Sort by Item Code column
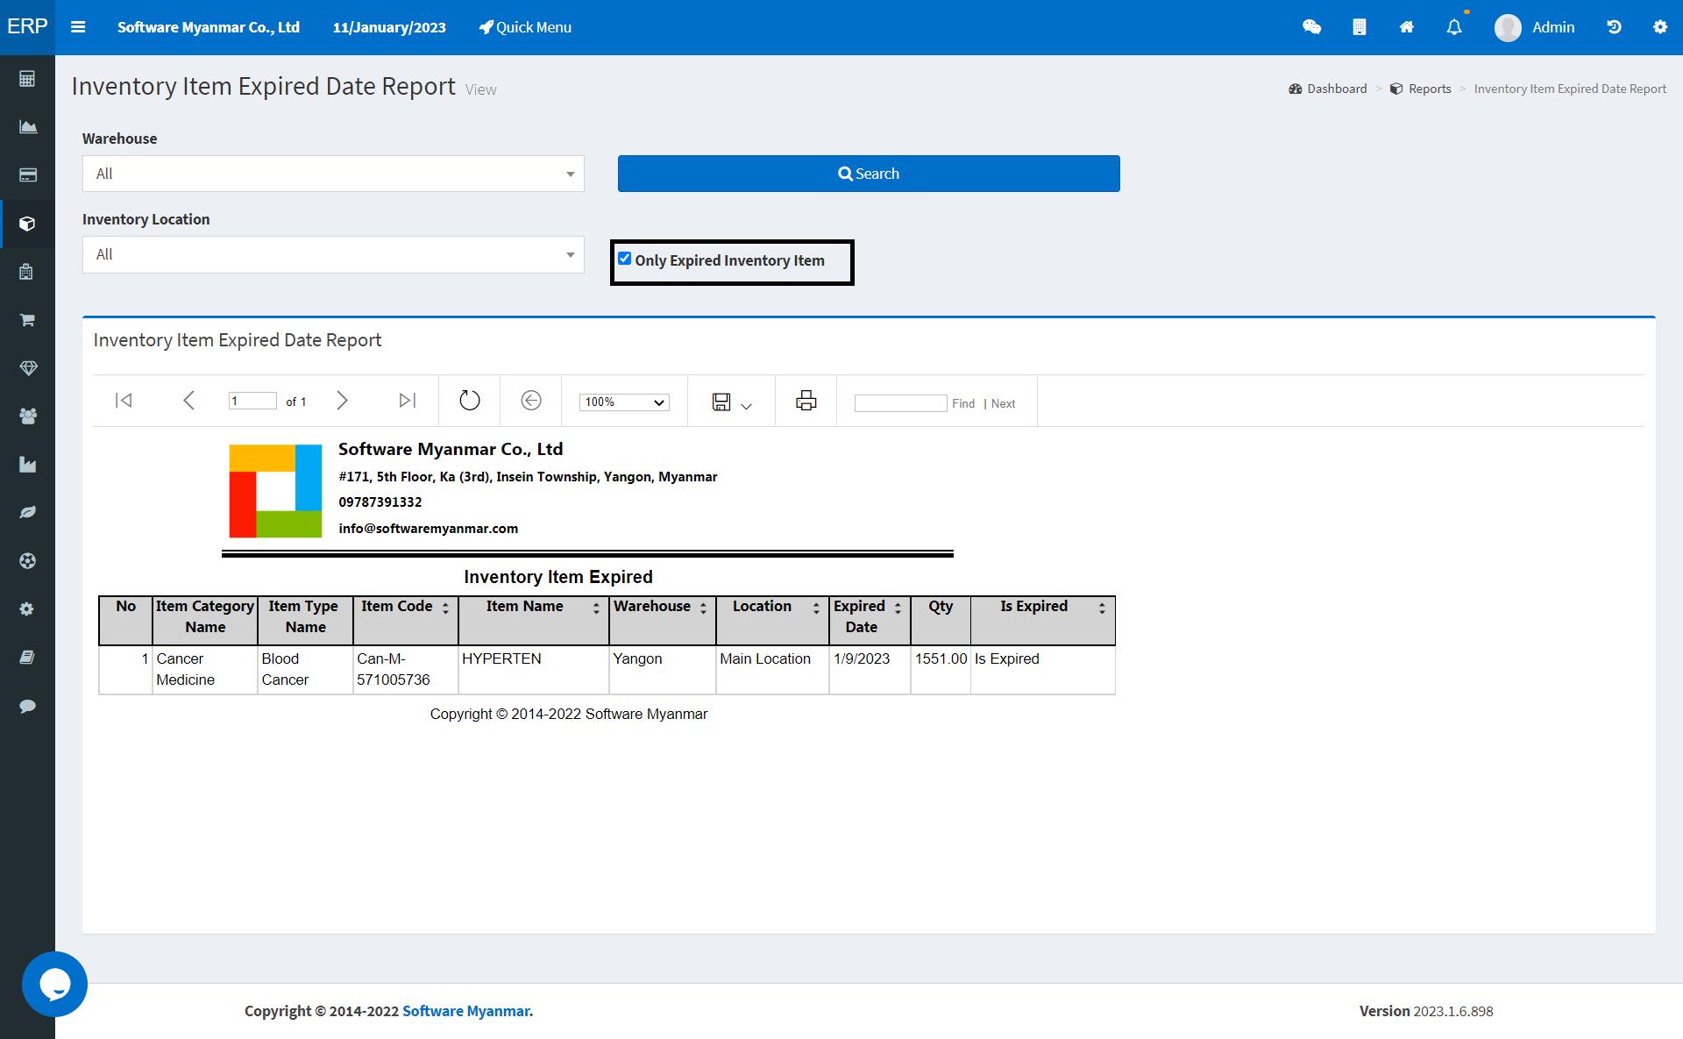1683x1039 pixels. [x=445, y=608]
